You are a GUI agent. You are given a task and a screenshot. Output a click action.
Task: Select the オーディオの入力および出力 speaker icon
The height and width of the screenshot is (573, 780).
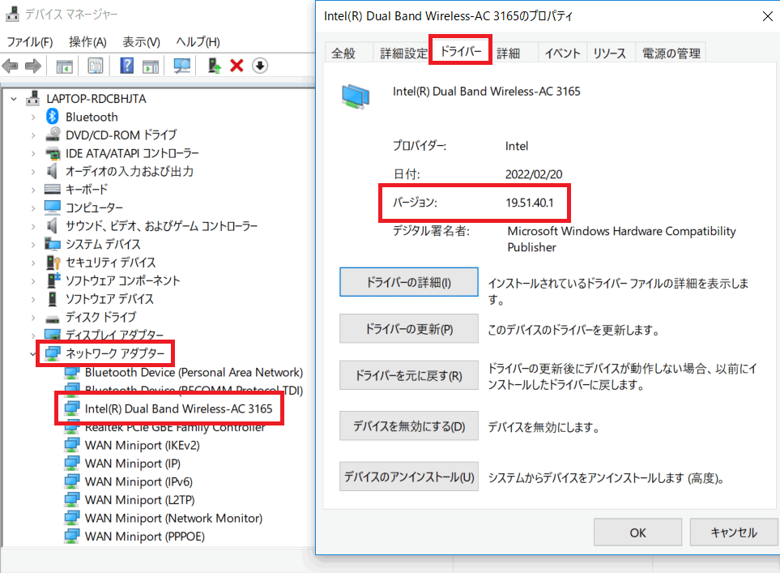[52, 171]
